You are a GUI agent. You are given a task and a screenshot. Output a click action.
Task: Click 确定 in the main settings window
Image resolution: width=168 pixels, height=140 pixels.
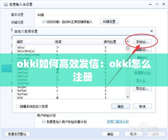111,134
